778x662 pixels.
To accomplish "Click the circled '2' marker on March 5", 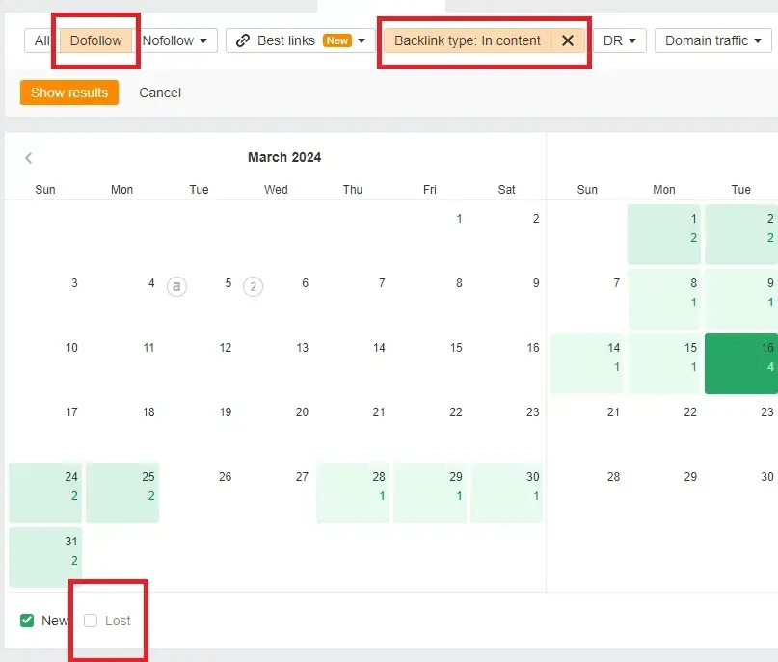I will 253,285.
